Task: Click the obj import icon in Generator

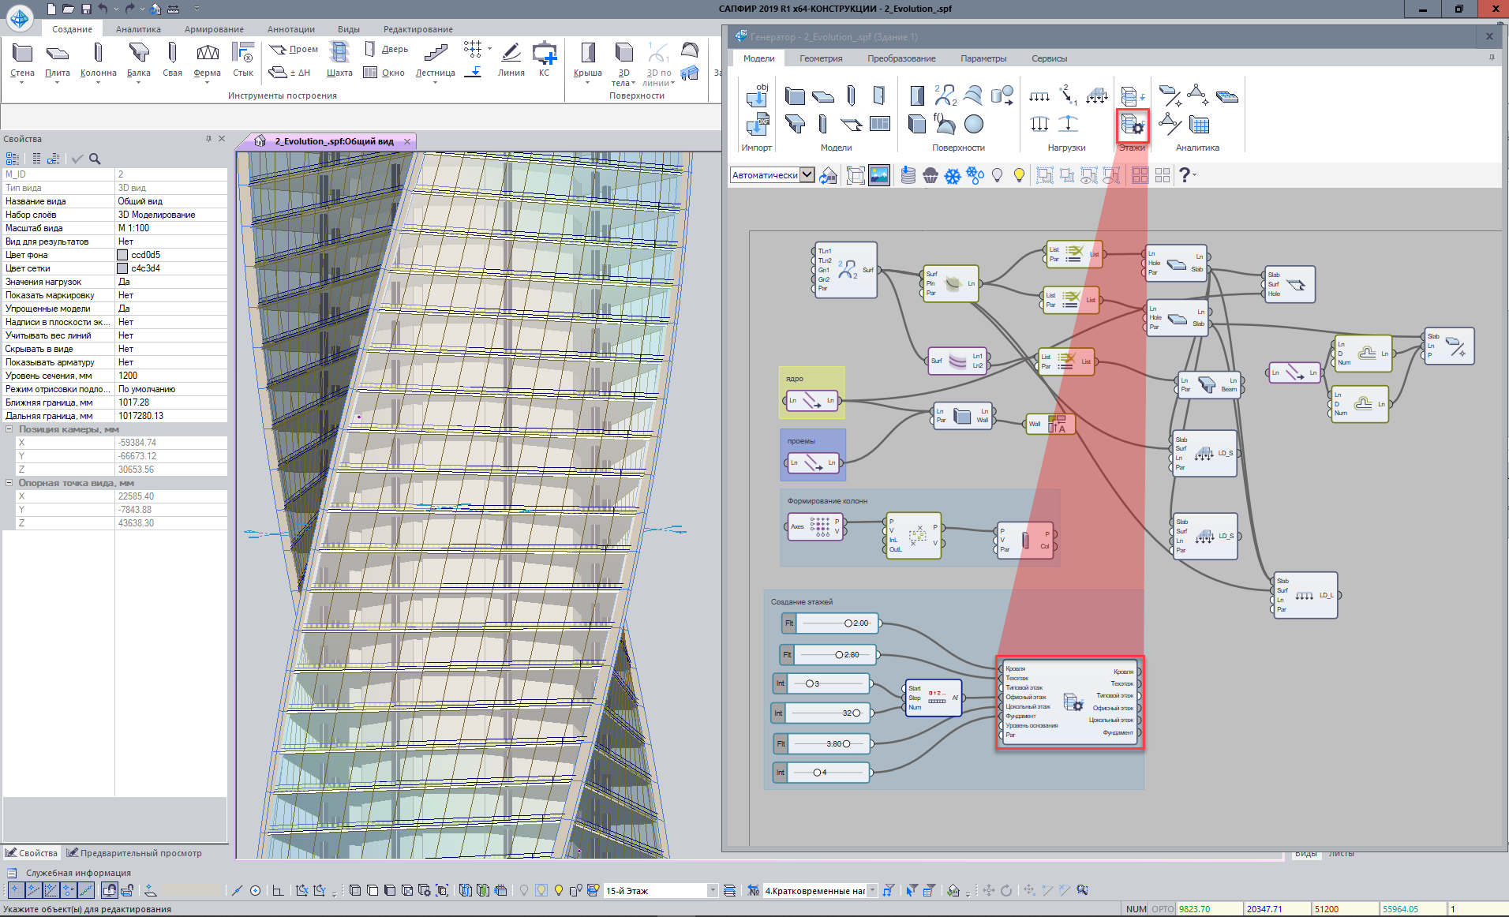Action: click(x=757, y=95)
